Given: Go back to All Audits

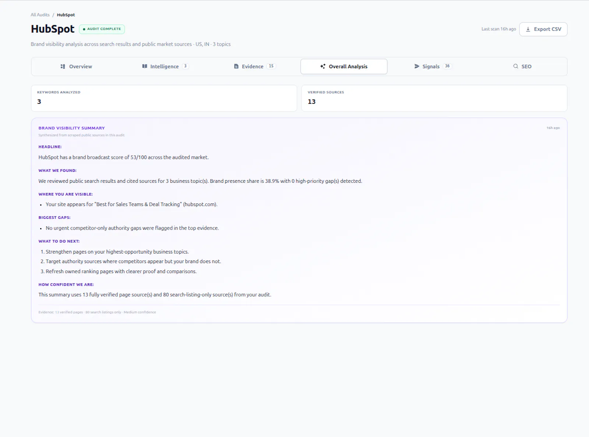Looking at the screenshot, I should tap(40, 15).
